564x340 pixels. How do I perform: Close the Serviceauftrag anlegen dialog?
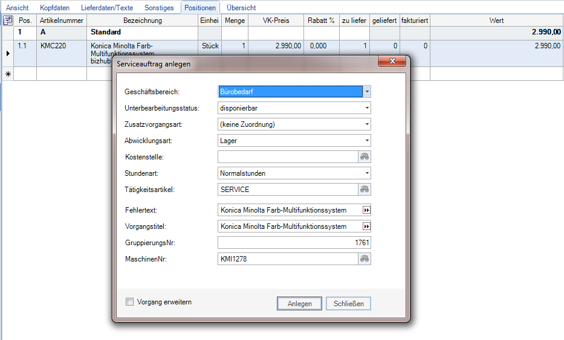click(x=394, y=62)
